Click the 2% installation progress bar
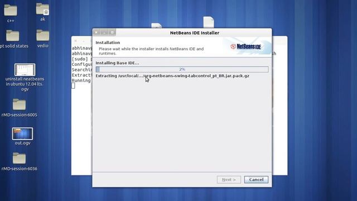The image size is (357, 201). tap(182, 69)
